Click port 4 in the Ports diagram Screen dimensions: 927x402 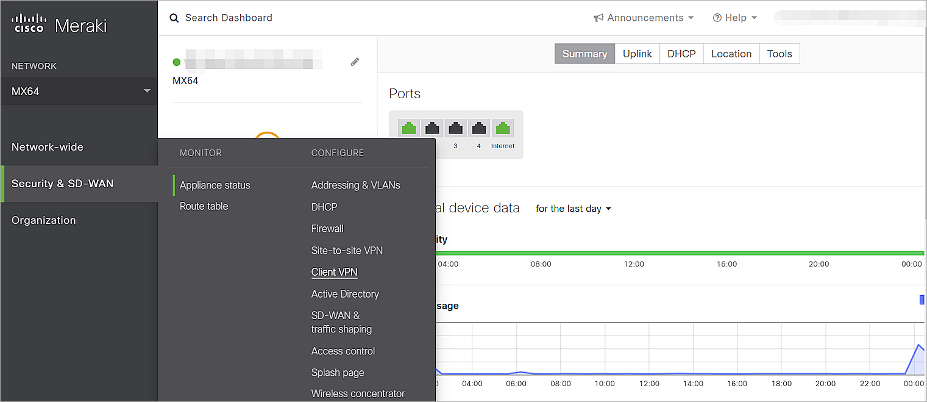coord(478,127)
